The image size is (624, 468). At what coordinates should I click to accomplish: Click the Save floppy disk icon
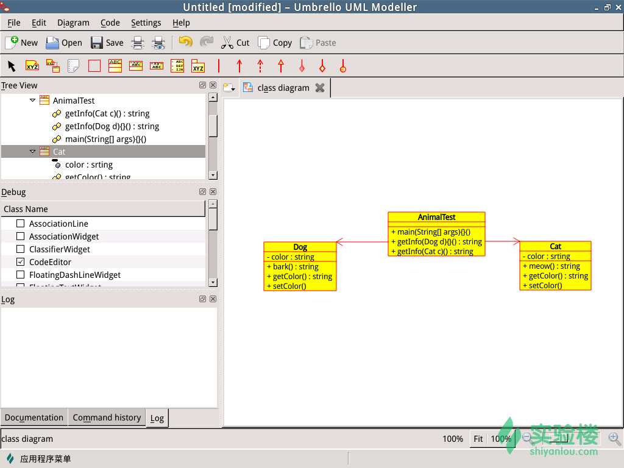[x=97, y=43]
